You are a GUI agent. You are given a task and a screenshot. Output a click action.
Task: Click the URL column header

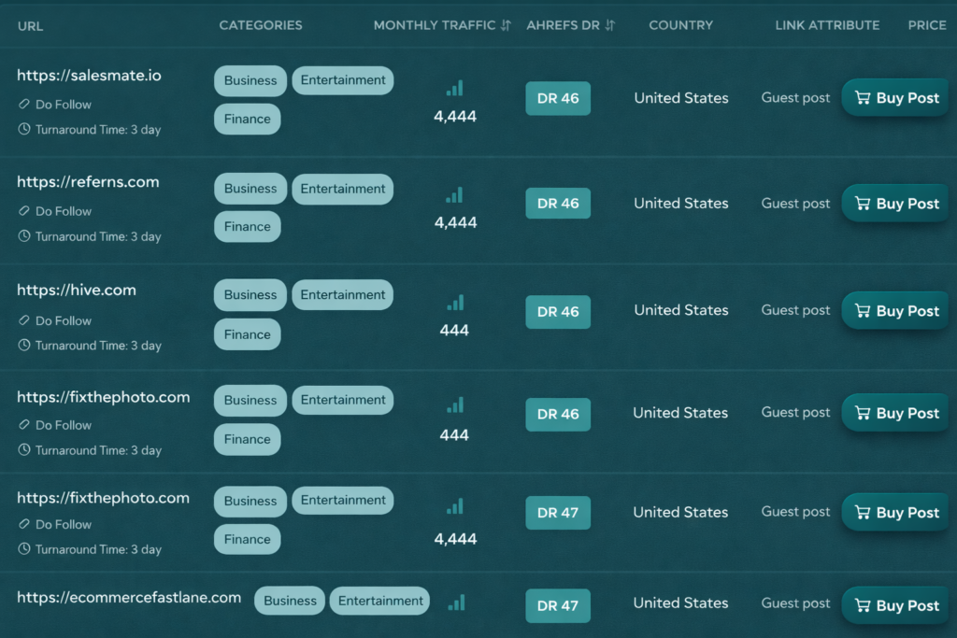coord(31,26)
